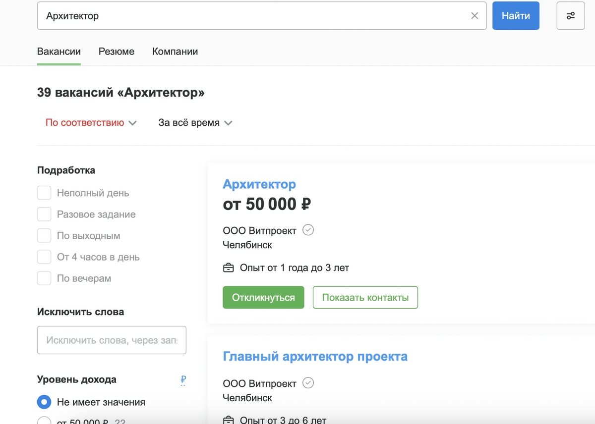Click the Исключить слова input field
The width and height of the screenshot is (595, 424).
pyautogui.click(x=112, y=340)
